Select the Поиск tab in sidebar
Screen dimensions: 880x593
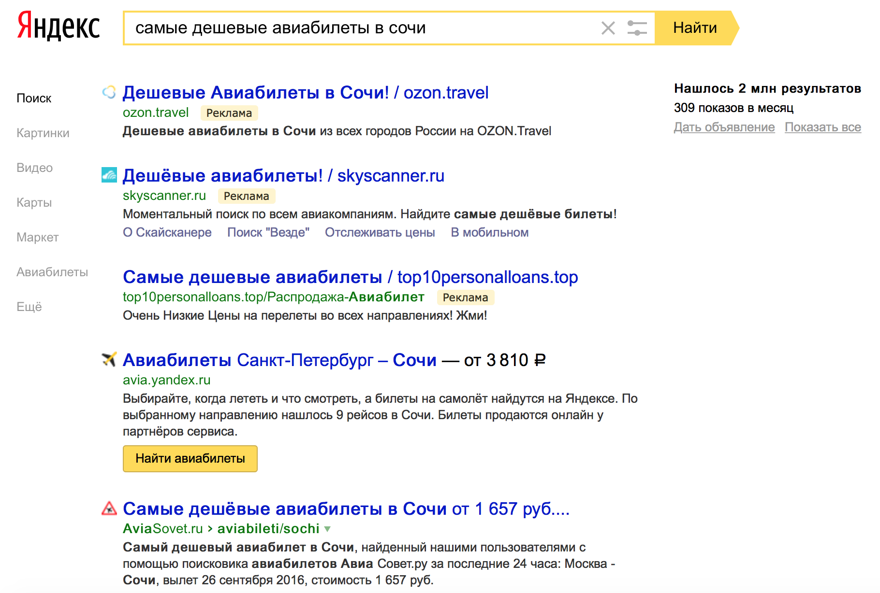coord(34,99)
